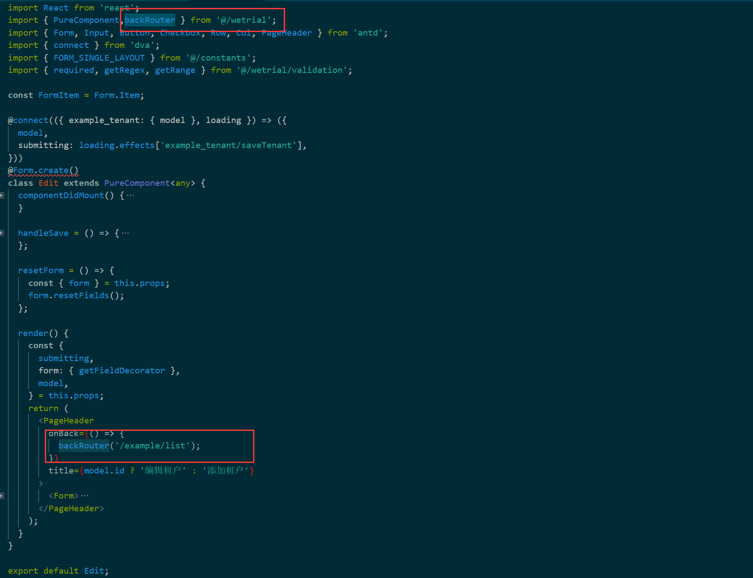Click the FORM_SINGLE_LAYOUT identifier
753x578 pixels.
[x=99, y=58]
